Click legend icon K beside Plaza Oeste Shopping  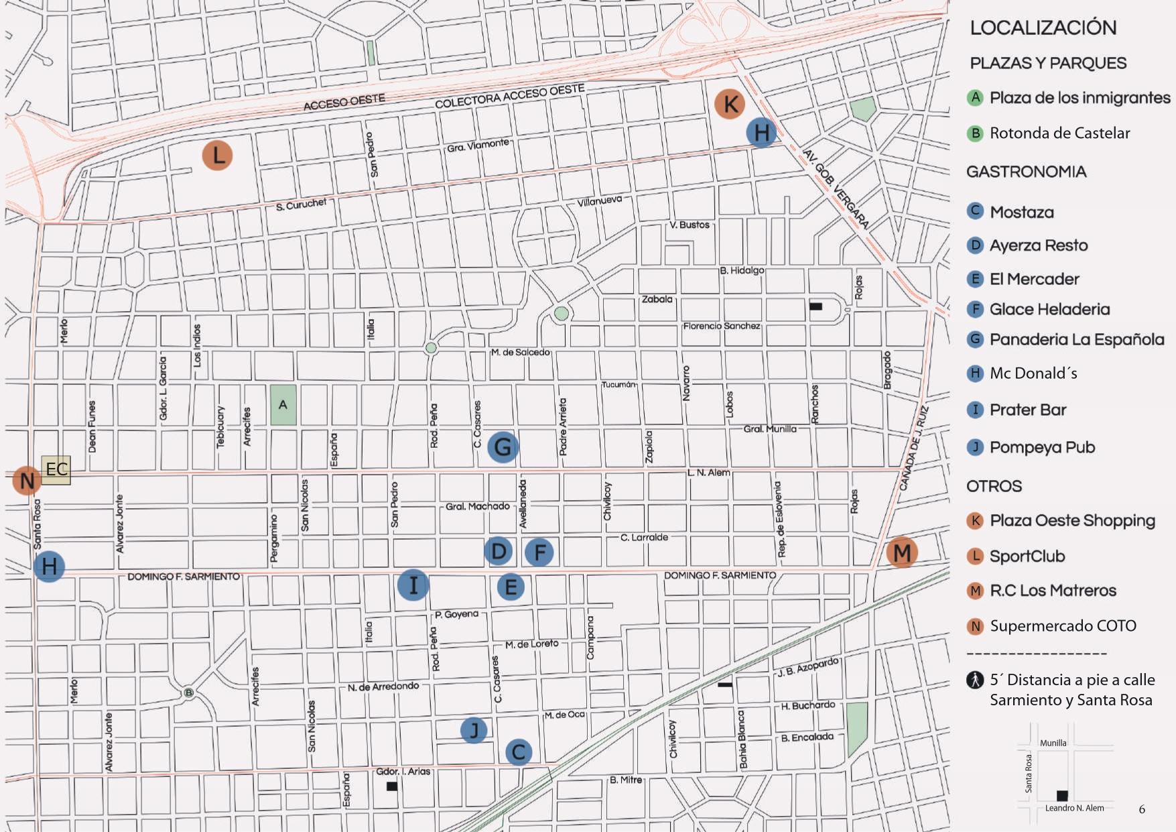pyautogui.click(x=976, y=520)
